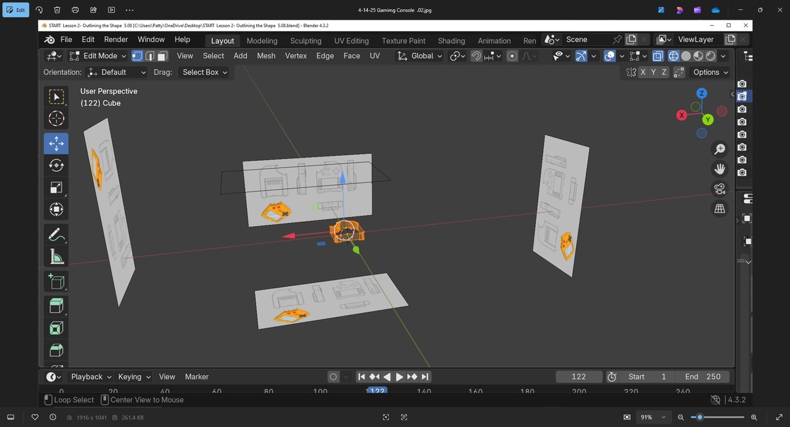Image resolution: width=790 pixels, height=427 pixels.
Task: Toggle X-ray display mode
Action: coord(658,56)
